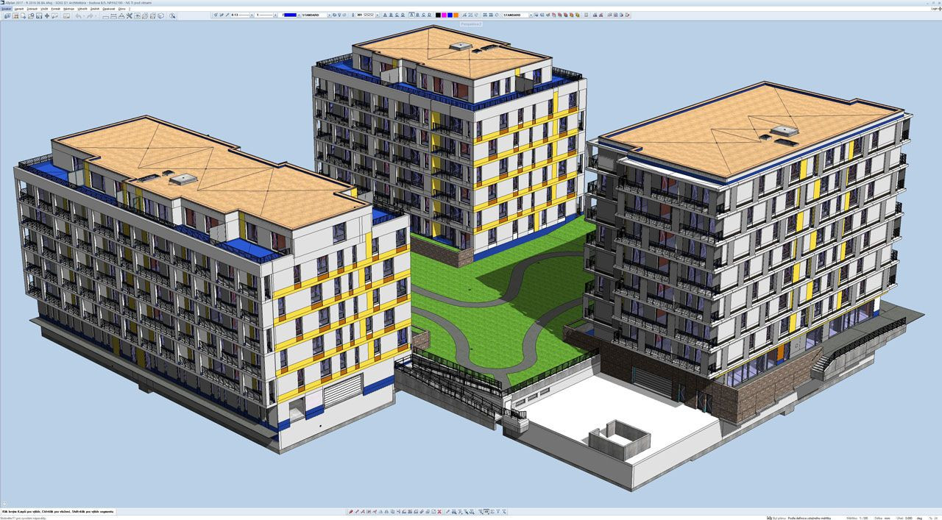Select the crossed tools icon in the toolbar
The width and height of the screenshot is (942, 520).
click(x=129, y=15)
